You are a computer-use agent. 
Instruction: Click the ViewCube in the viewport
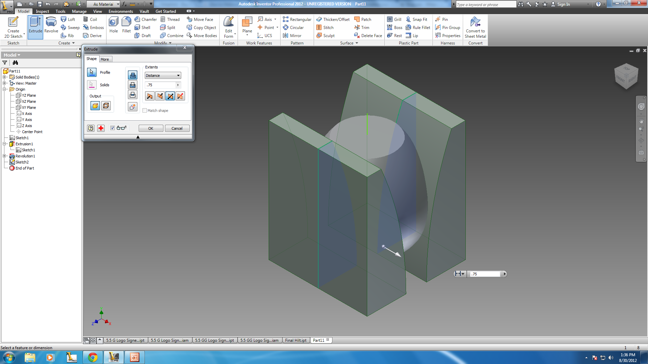pyautogui.click(x=626, y=77)
